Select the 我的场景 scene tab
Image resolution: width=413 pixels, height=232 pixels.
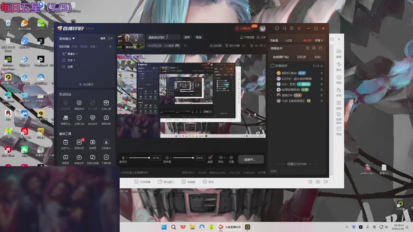point(64,46)
